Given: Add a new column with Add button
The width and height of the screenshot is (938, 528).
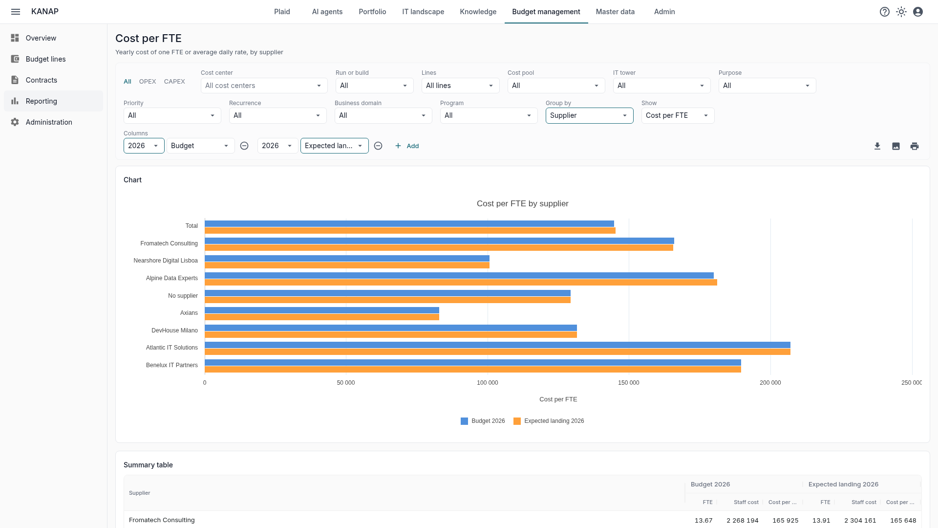Looking at the screenshot, I should (x=407, y=146).
